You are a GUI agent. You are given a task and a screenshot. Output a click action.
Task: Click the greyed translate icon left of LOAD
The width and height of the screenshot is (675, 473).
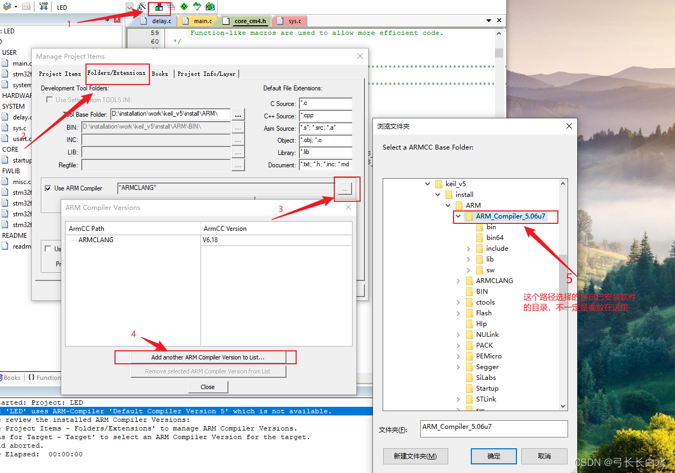pos(26,7)
